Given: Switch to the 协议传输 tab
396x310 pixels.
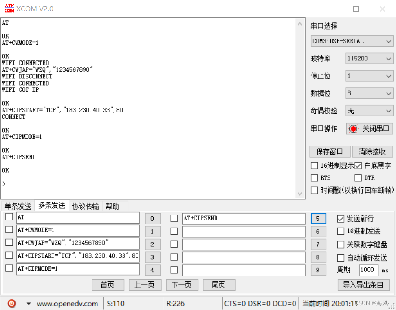Looking at the screenshot, I should pos(86,206).
